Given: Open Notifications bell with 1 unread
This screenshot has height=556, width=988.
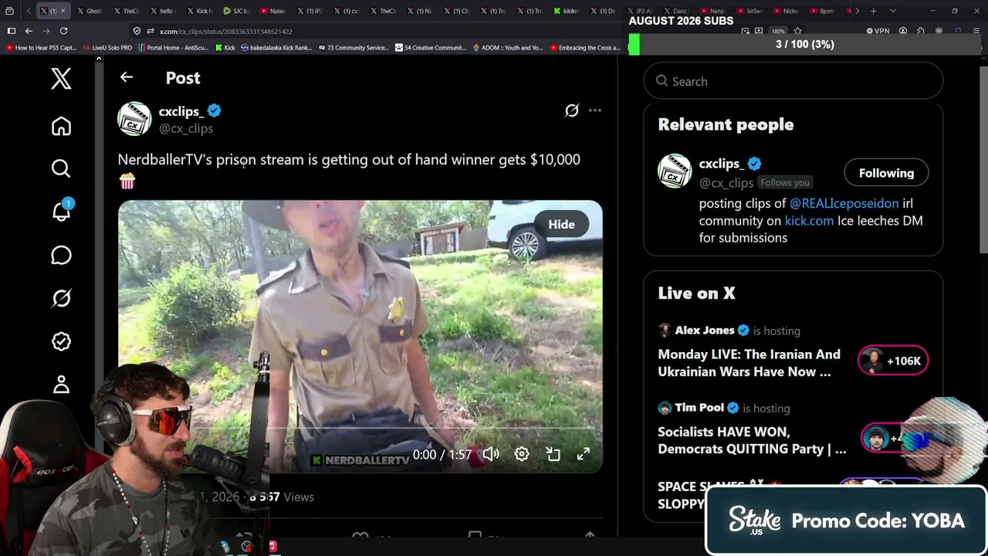Looking at the screenshot, I should (x=61, y=211).
